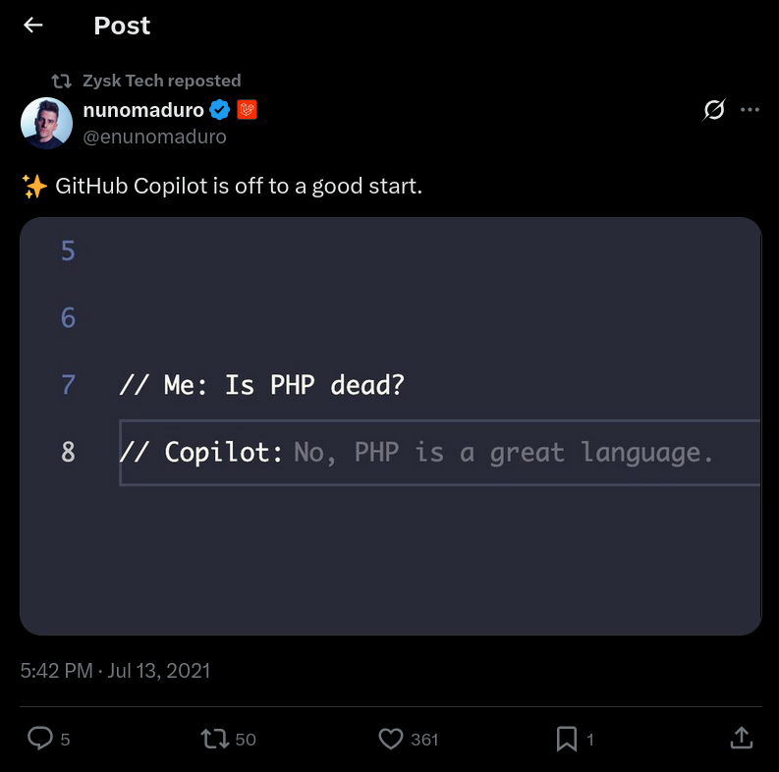Open the post timestamp 5:42 PM link
Screen dimensions: 779x772
[55, 671]
